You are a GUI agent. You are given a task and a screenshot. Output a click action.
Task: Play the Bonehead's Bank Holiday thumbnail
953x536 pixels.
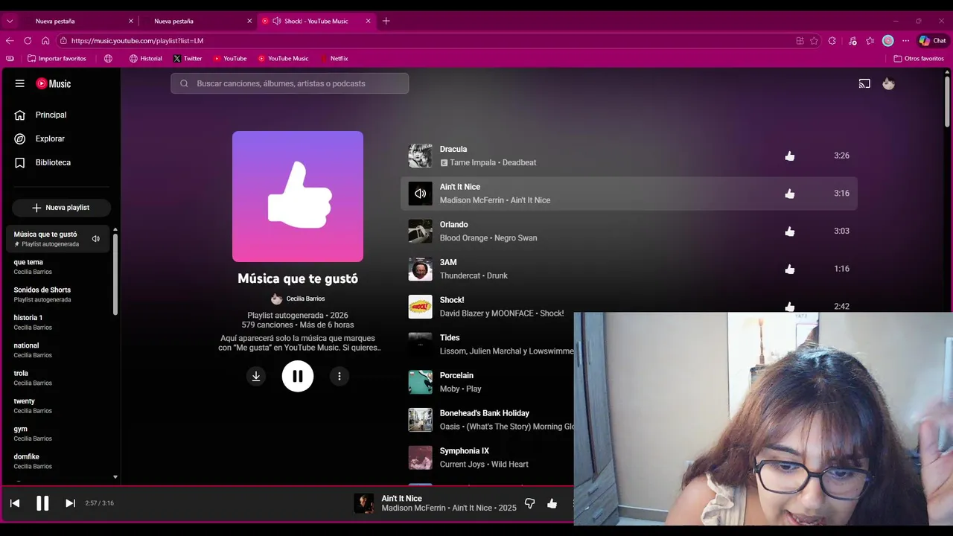420,420
